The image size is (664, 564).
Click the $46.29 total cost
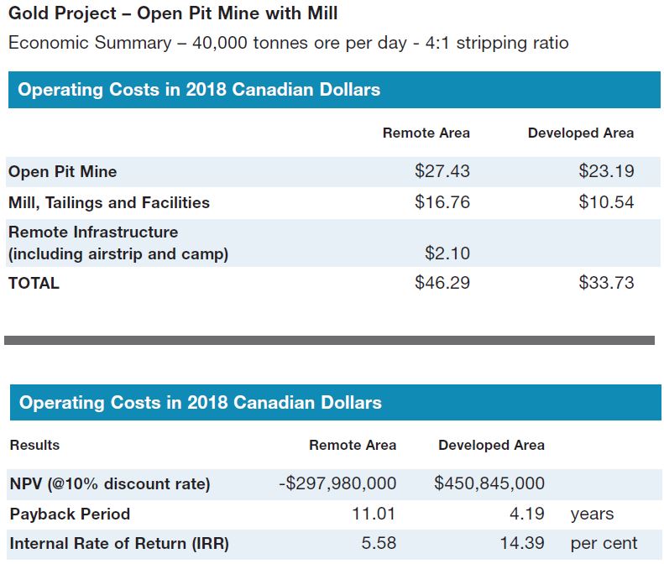pos(442,283)
